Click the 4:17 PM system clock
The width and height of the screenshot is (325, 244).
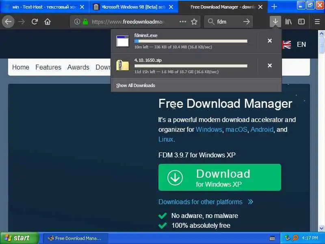pyautogui.click(x=310, y=238)
